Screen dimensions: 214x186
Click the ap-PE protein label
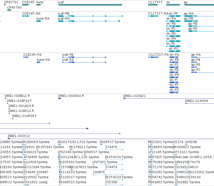coord(196,65)
